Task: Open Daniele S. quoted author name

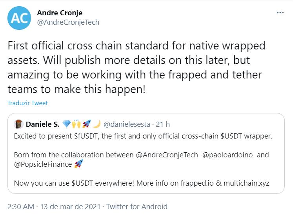Action: point(42,124)
